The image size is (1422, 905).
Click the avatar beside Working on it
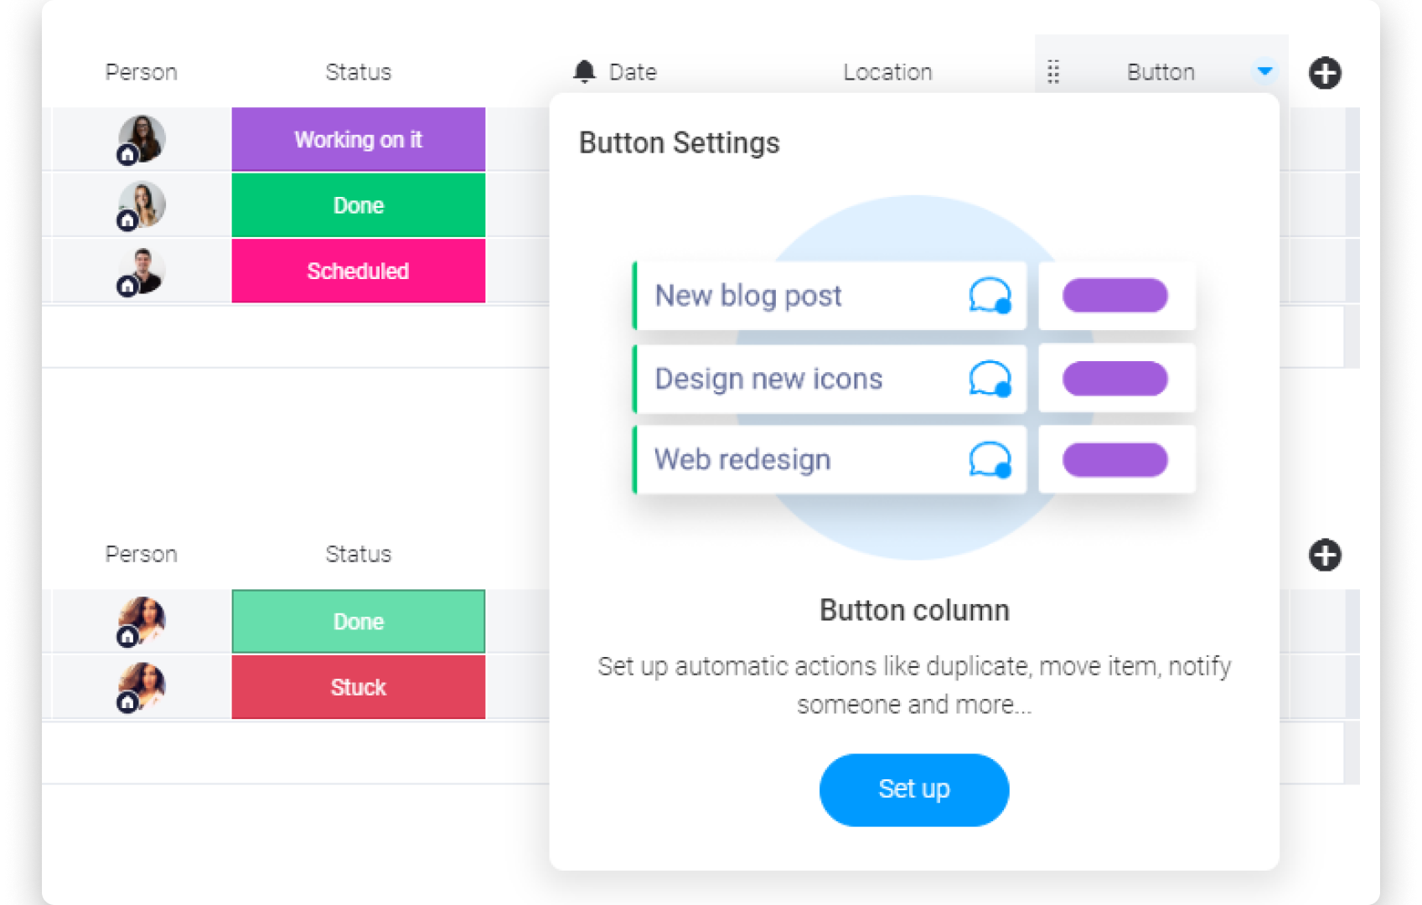click(x=141, y=139)
